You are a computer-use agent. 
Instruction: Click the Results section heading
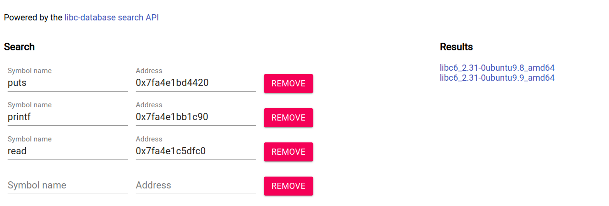click(x=456, y=47)
